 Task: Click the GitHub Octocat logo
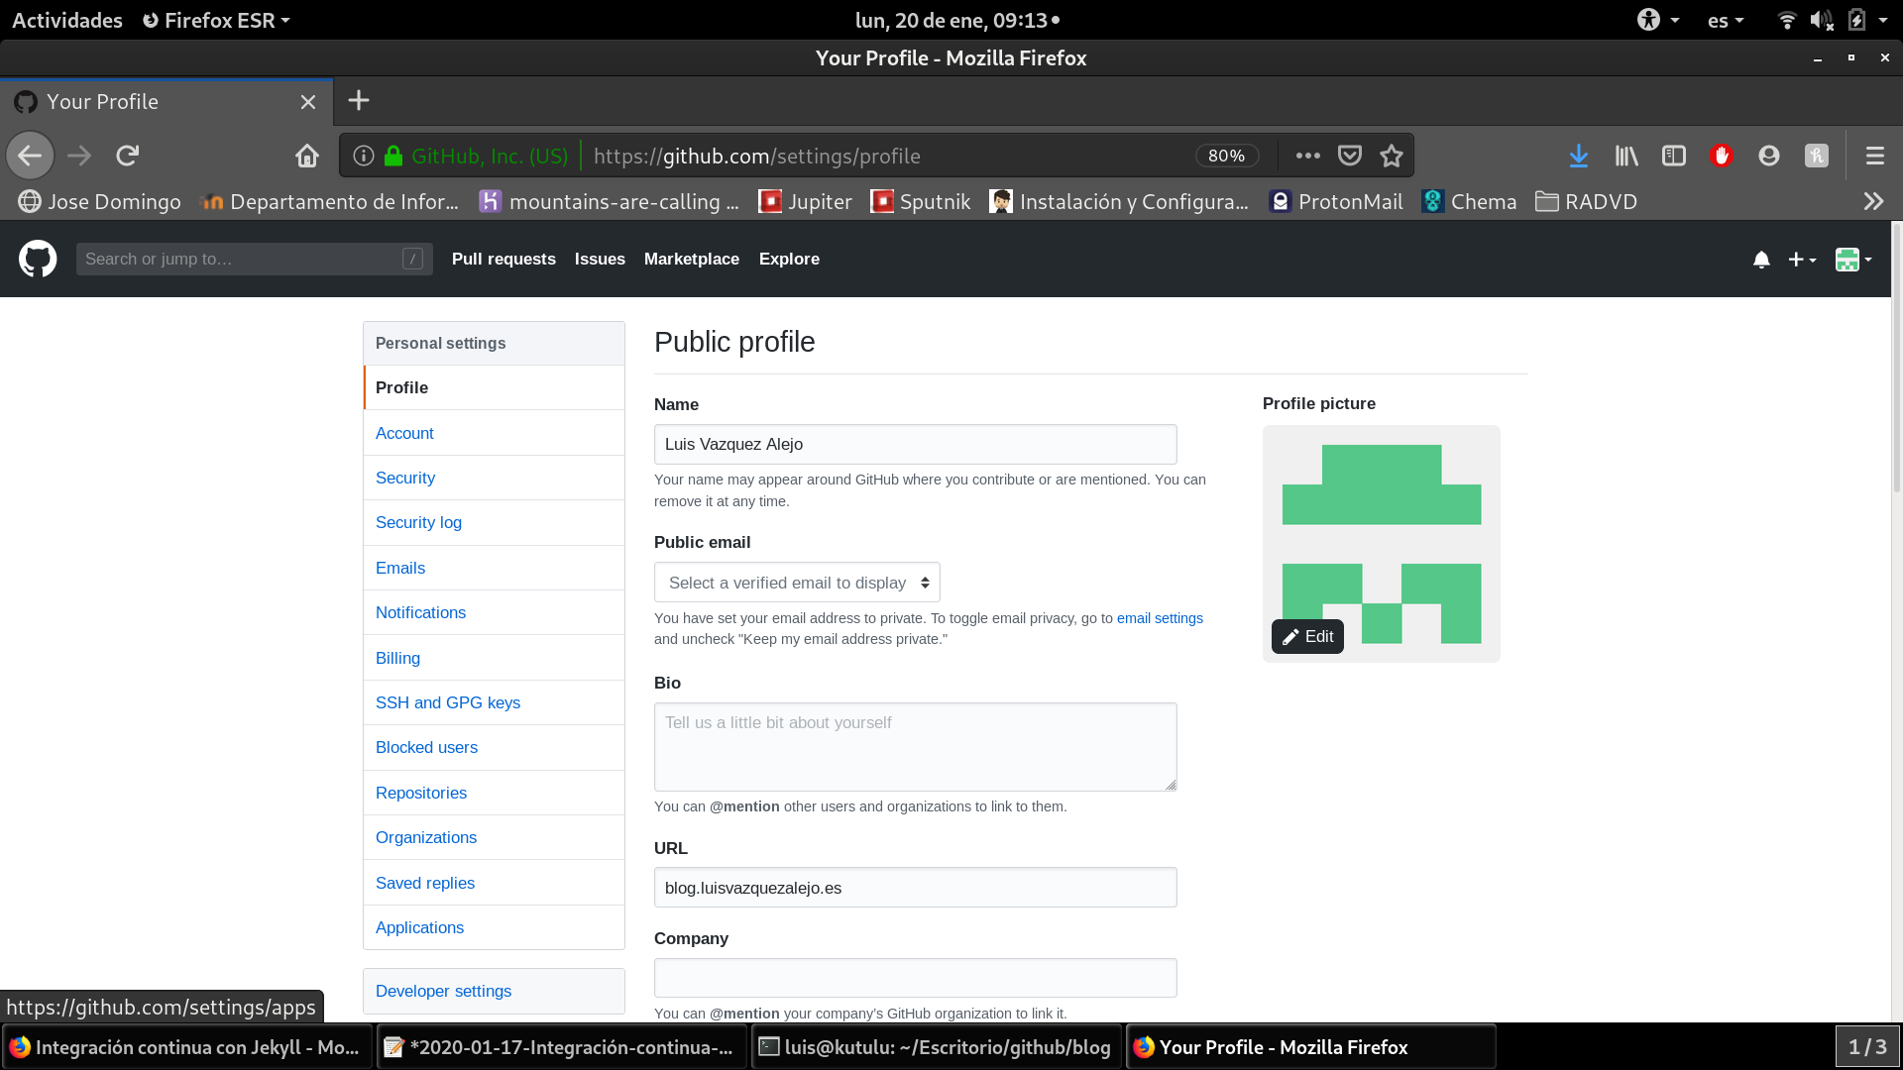(38, 259)
